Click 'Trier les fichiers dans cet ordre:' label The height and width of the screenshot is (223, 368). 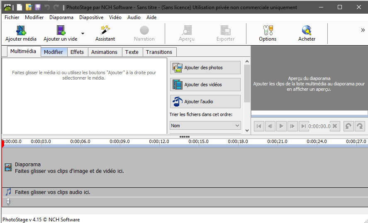[201, 114]
